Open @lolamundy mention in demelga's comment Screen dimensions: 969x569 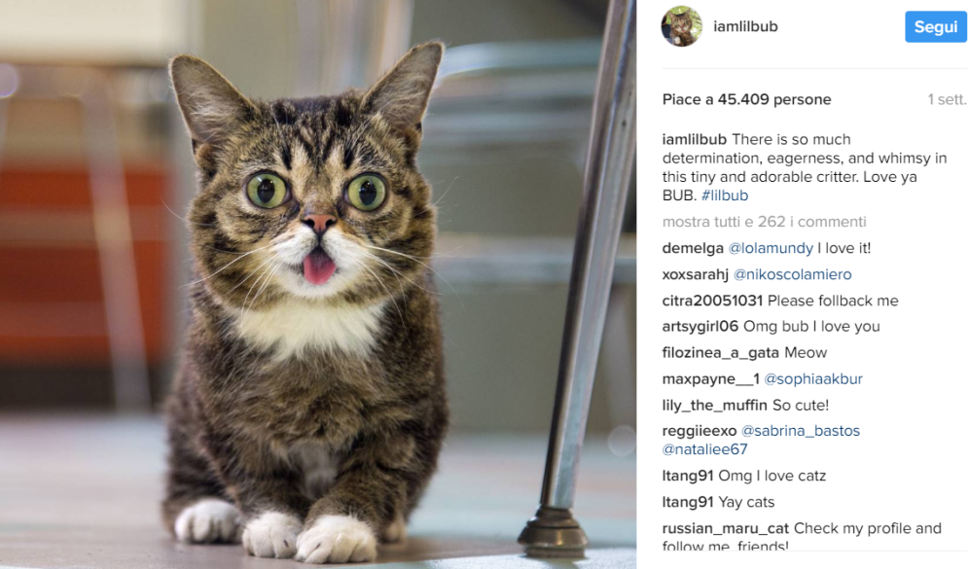click(x=771, y=248)
